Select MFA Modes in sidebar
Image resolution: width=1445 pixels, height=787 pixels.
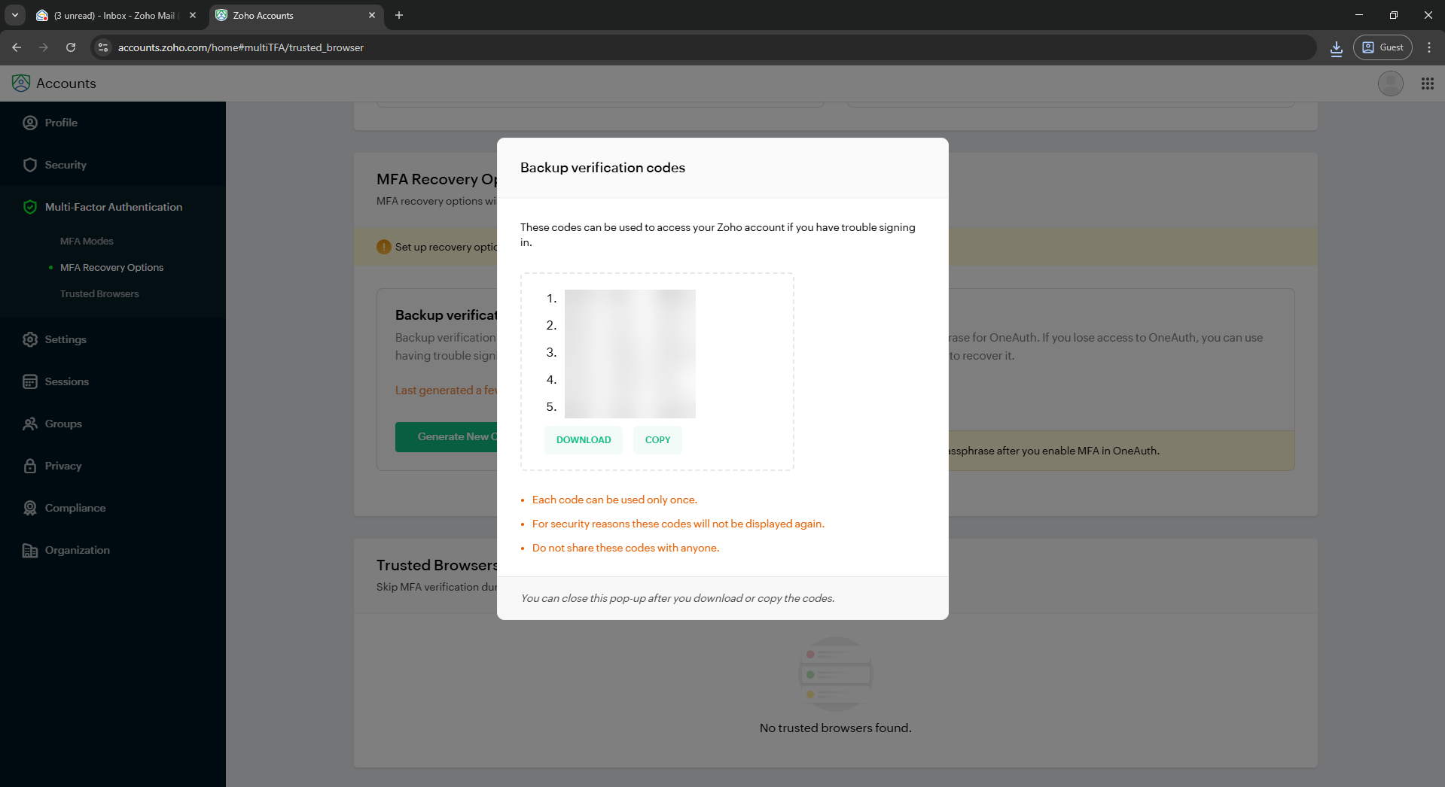[x=87, y=241]
